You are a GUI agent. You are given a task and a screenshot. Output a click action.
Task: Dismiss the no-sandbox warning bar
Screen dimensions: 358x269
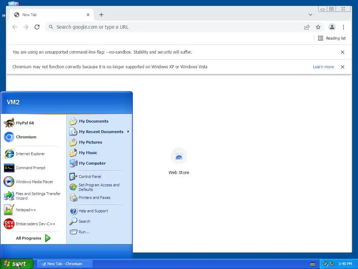tap(343, 52)
